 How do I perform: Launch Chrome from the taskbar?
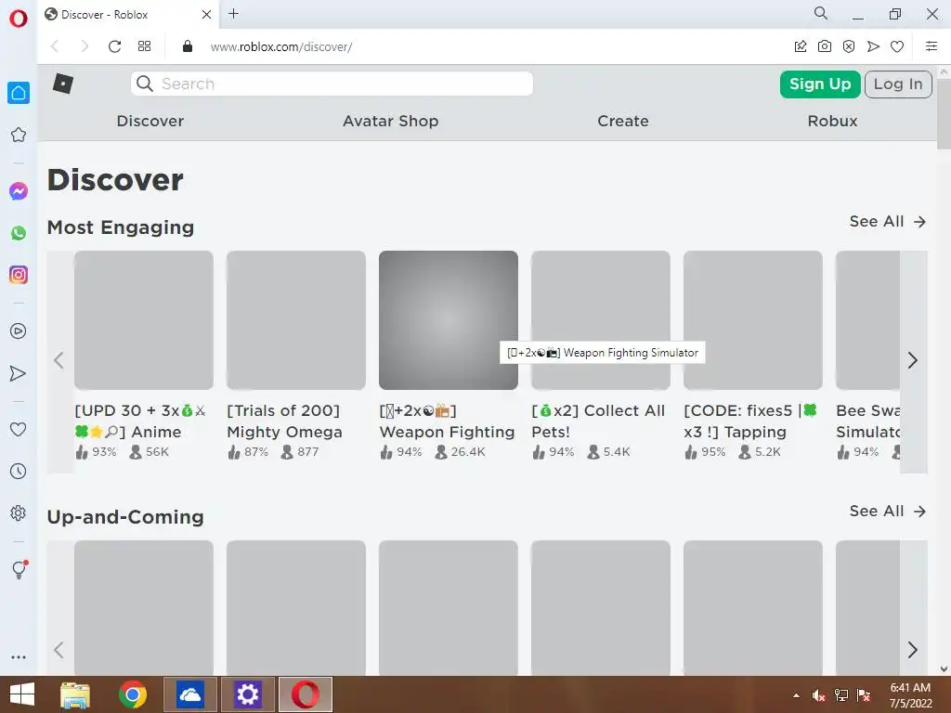click(x=133, y=694)
